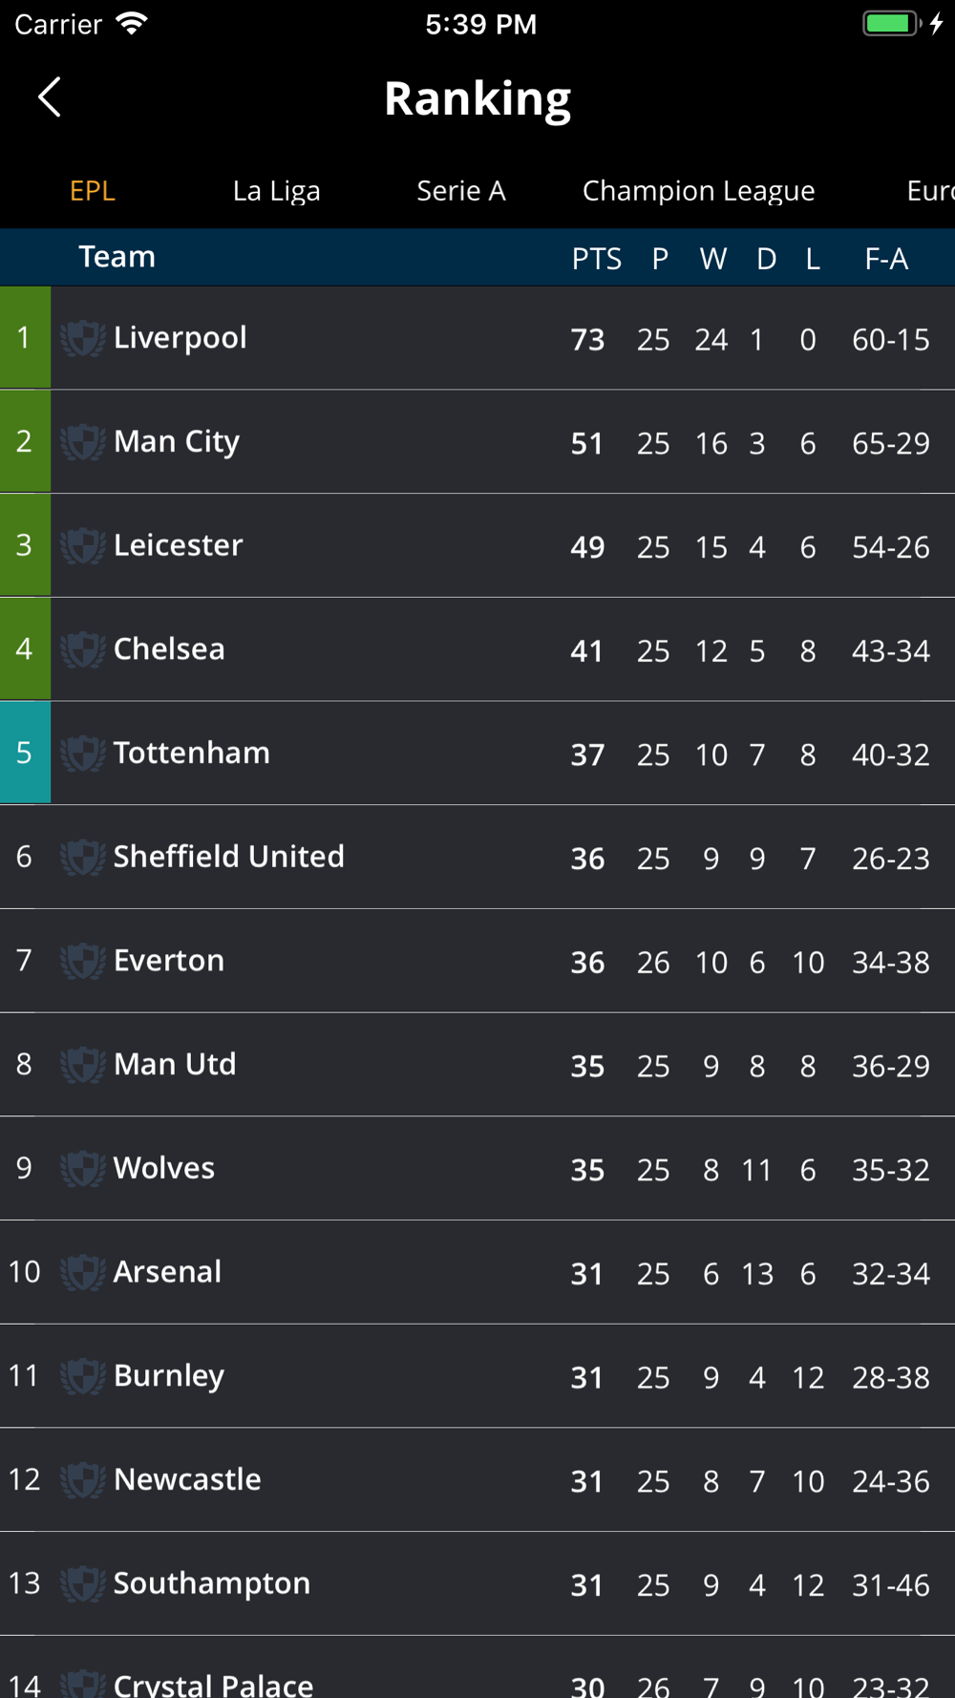Open Burnley team entry

click(x=477, y=1376)
